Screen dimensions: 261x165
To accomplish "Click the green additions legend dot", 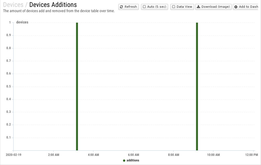I will click(x=124, y=161).
